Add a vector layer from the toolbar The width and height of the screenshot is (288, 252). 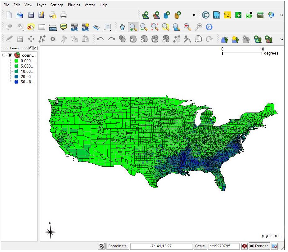tap(146, 15)
